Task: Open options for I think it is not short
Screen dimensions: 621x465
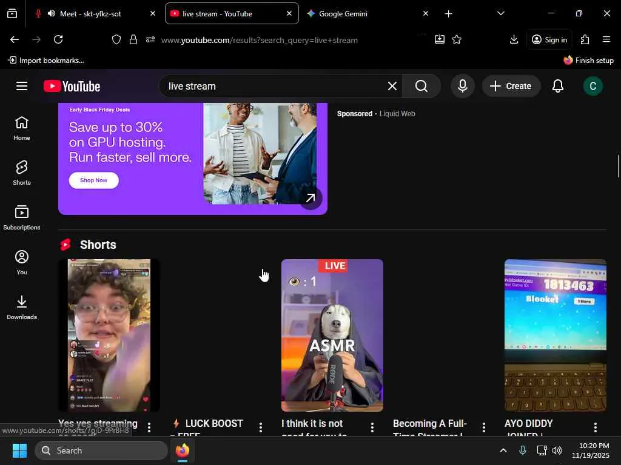Action: pyautogui.click(x=372, y=427)
